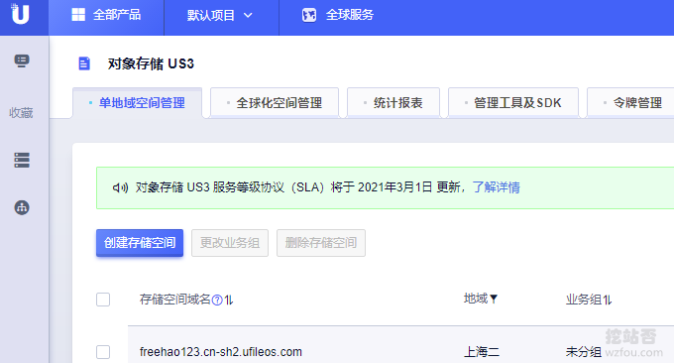The image size is (674, 363).
Task: Click 更改业务组 button
Action: (230, 243)
